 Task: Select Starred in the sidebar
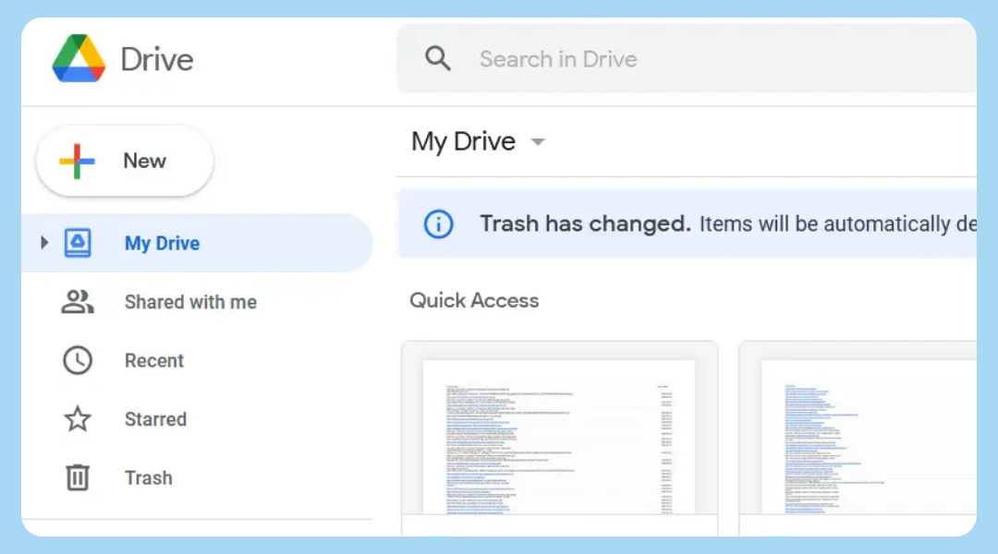pos(154,419)
